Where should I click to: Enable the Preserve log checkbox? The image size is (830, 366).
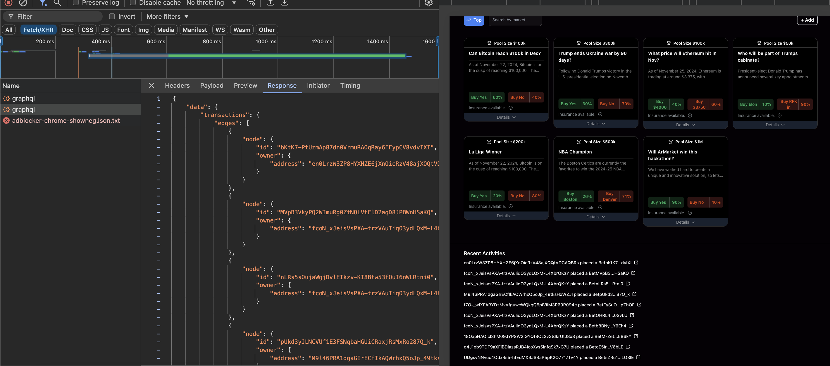tap(76, 3)
